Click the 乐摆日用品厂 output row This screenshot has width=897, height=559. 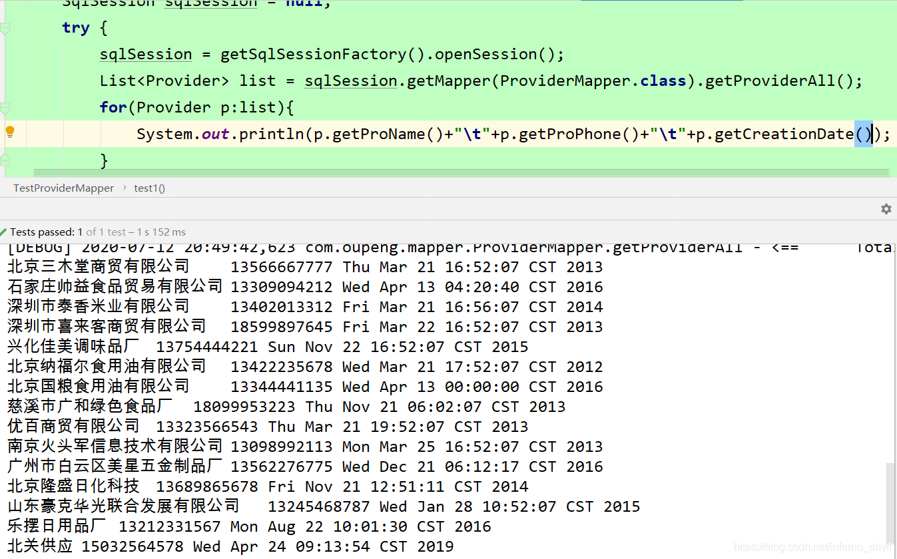(249, 526)
